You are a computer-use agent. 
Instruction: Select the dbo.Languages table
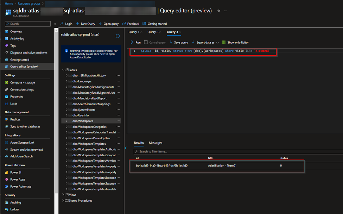point(82,81)
